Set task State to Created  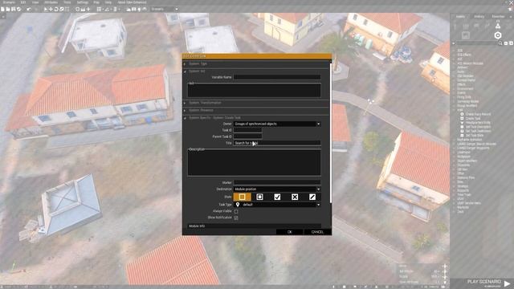click(x=242, y=197)
